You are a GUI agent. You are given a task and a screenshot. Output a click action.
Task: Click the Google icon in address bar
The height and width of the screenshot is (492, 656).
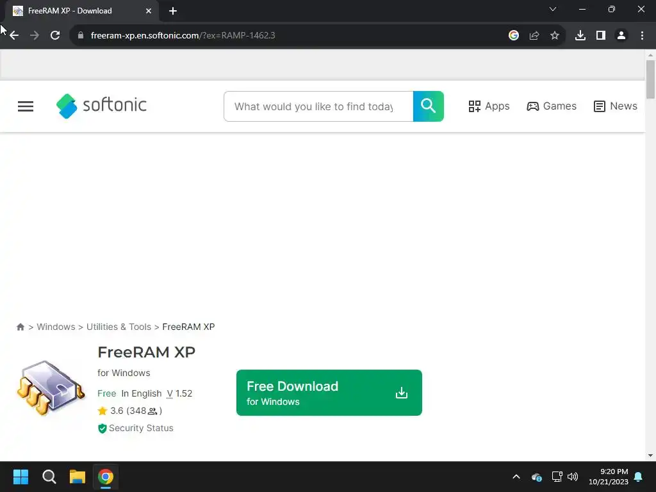(514, 36)
